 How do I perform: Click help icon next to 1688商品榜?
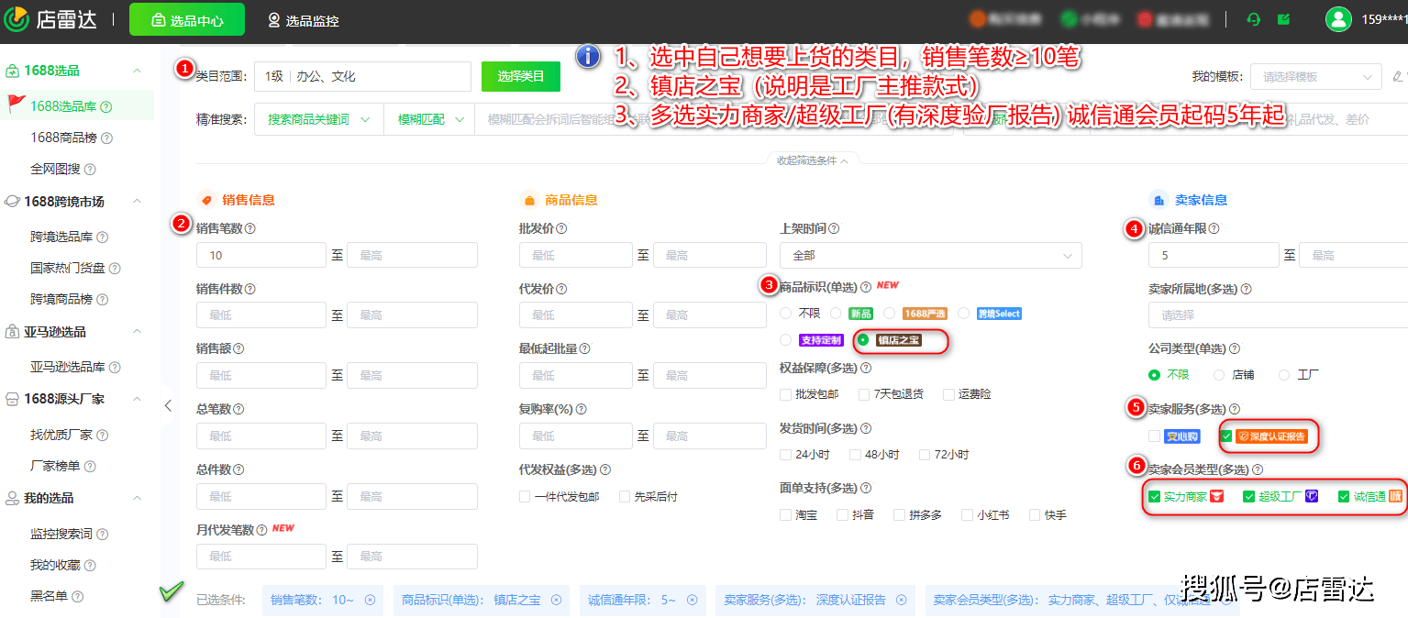pos(106,138)
